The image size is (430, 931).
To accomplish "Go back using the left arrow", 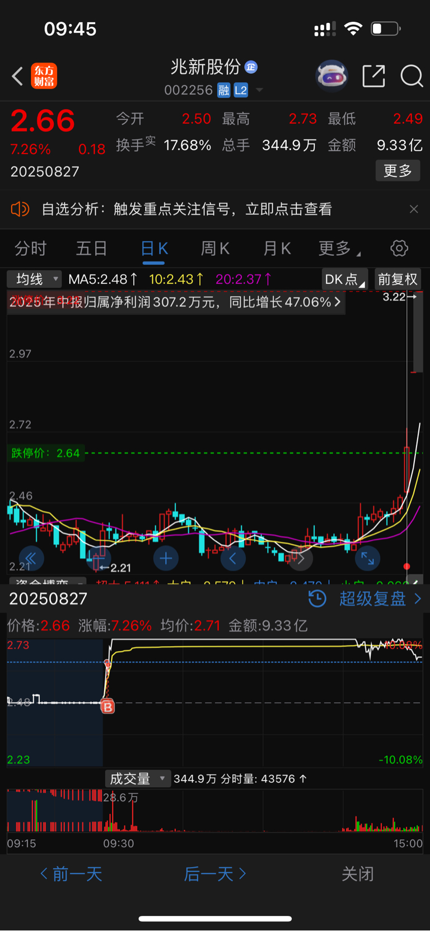I will point(17,76).
